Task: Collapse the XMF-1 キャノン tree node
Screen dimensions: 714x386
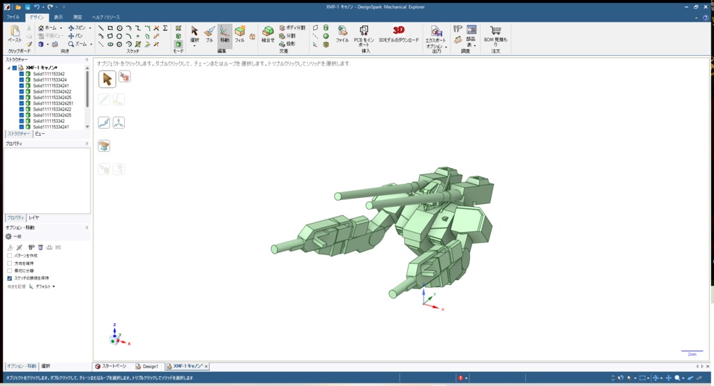Action: point(8,68)
